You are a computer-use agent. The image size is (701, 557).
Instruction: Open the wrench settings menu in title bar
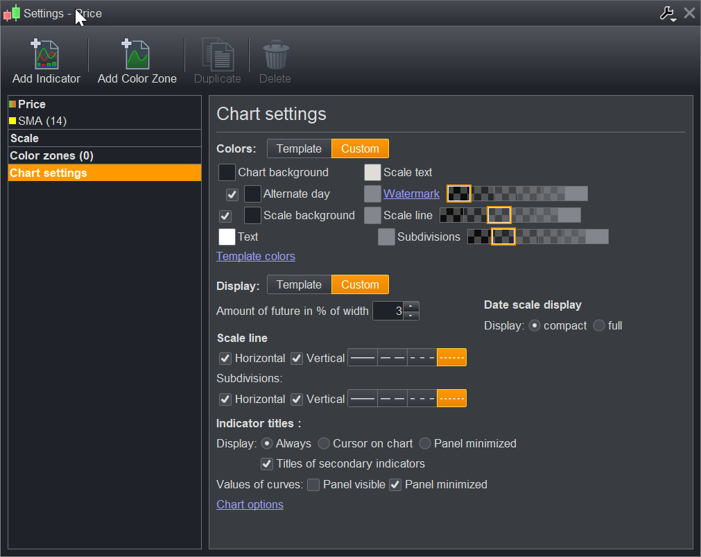[x=668, y=13]
